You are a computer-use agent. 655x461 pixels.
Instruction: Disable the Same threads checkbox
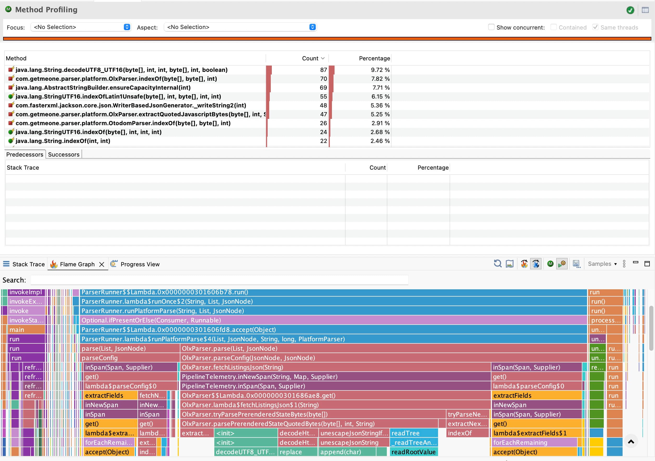[596, 27]
